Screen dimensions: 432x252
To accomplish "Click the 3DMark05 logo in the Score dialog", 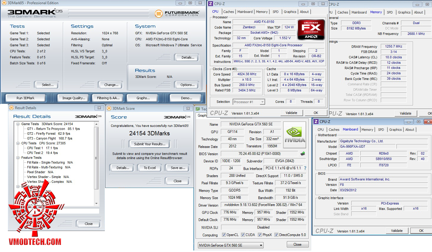I will pyautogui.click(x=177, y=117).
